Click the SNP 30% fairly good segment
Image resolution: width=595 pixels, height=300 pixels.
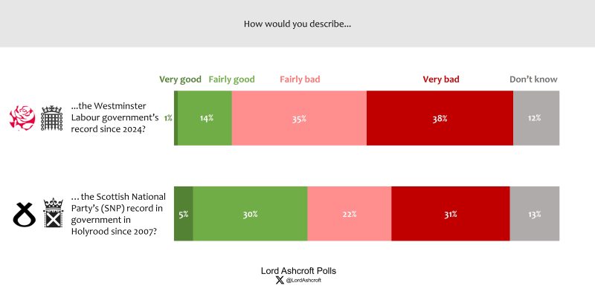250,214
